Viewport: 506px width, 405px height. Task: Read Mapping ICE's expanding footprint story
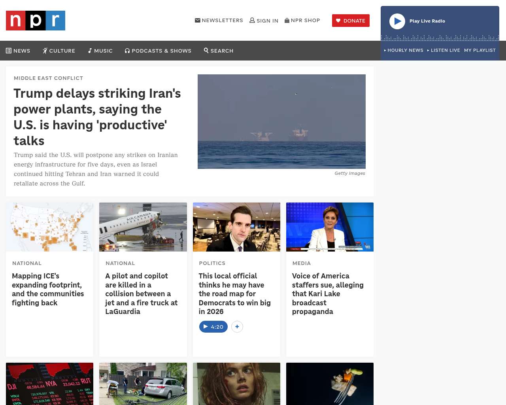point(48,289)
